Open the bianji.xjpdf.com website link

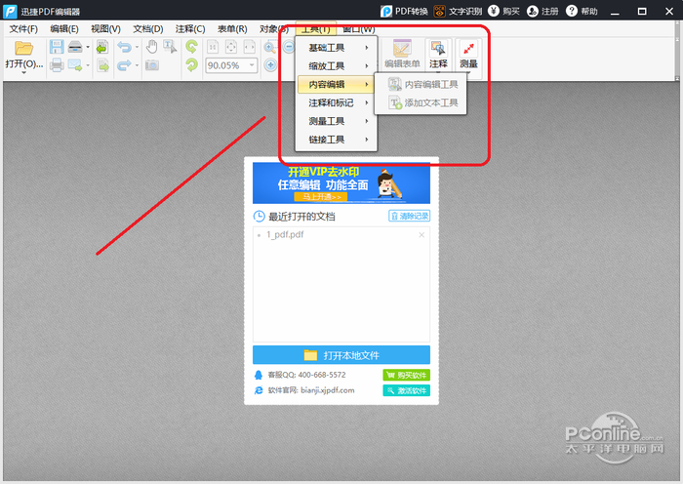click(x=328, y=390)
